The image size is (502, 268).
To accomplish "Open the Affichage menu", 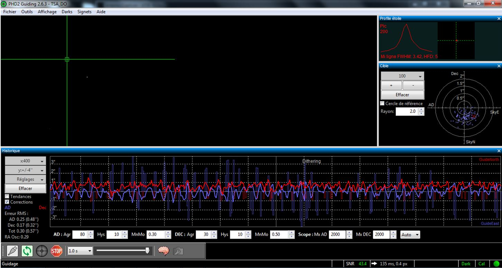I will [47, 12].
